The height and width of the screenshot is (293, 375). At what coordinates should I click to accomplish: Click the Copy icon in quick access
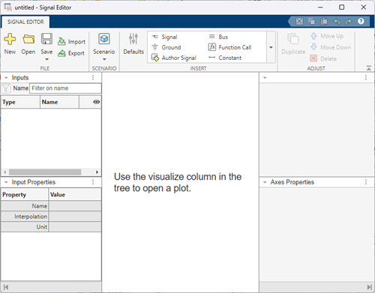[x=312, y=22]
